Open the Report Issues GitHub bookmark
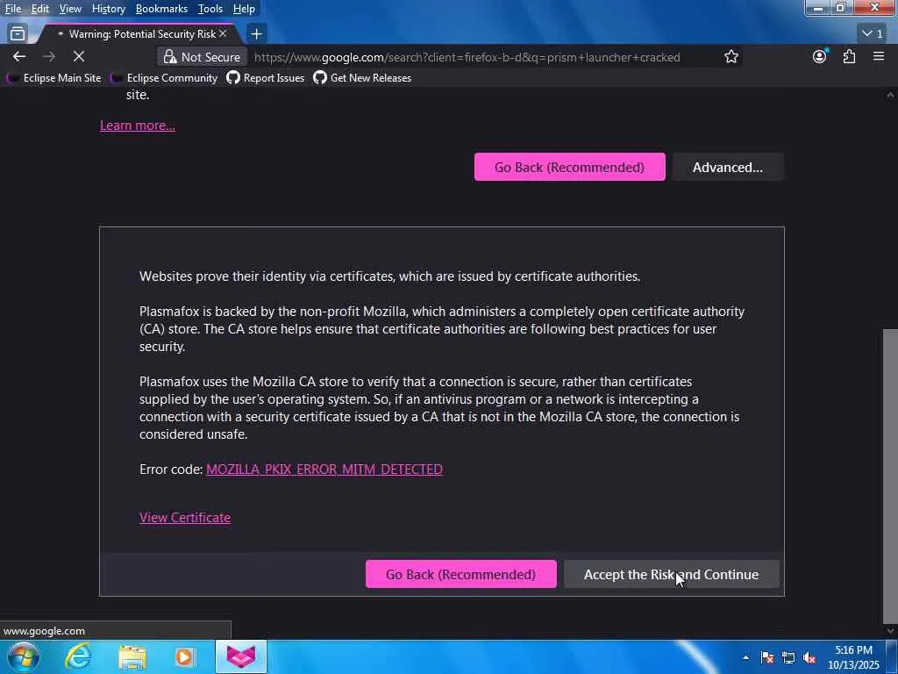This screenshot has width=898, height=674. point(266,78)
